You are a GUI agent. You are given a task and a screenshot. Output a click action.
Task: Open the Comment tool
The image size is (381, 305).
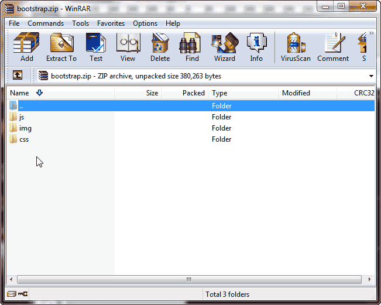333,47
